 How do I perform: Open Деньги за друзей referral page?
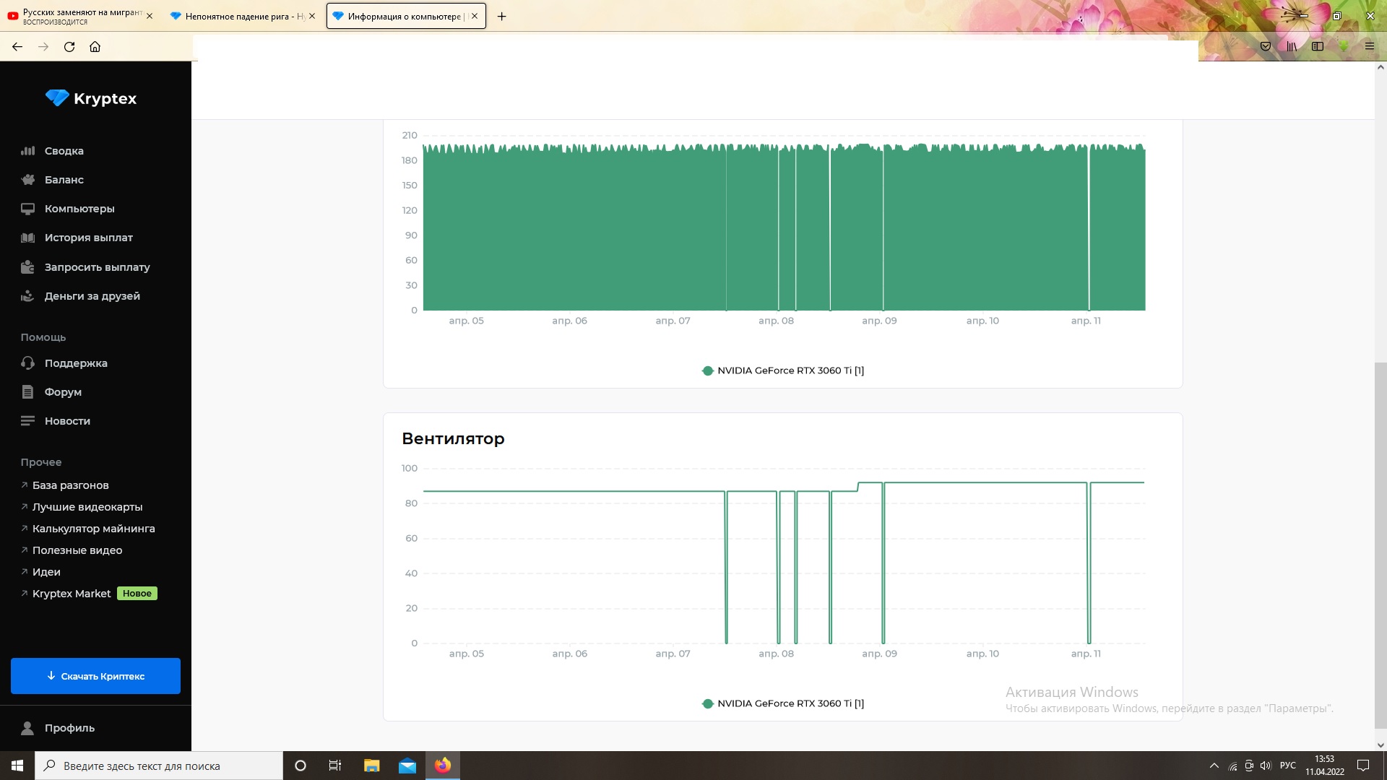(92, 296)
